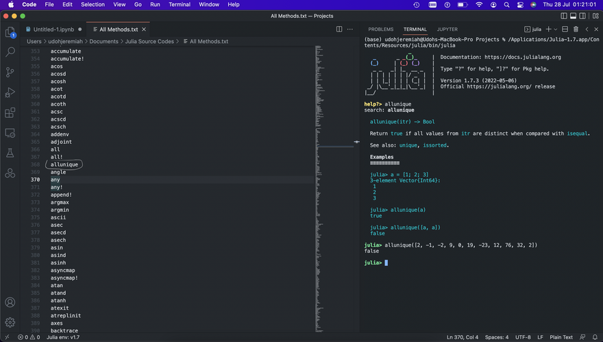Image resolution: width=603 pixels, height=342 pixels.
Task: Switch to JUPYTER panel tab
Action: [x=447, y=29]
